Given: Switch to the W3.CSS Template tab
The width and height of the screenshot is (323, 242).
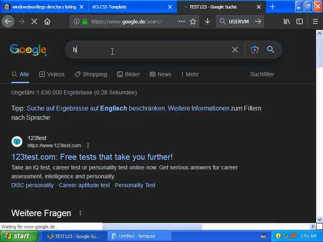Looking at the screenshot, I should (x=133, y=7).
